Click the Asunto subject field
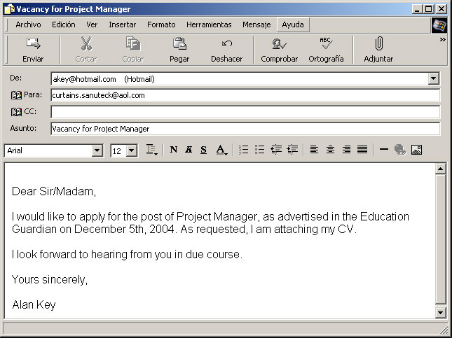Image resolution: width=452 pixels, height=338 pixels. 245,129
